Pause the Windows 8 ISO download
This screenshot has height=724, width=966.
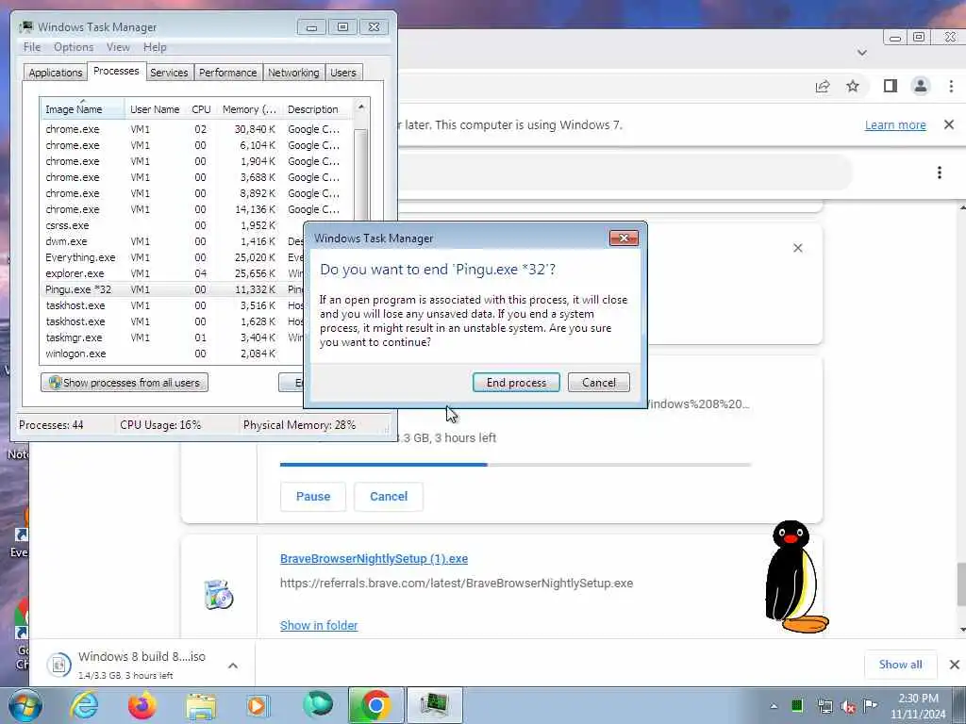click(x=313, y=496)
